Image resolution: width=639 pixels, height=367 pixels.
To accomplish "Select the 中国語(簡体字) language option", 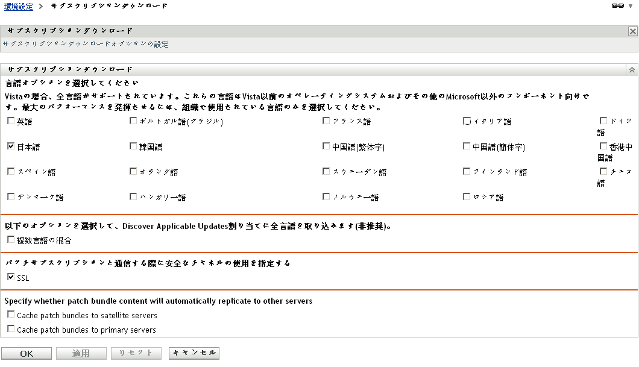I will pos(466,145).
